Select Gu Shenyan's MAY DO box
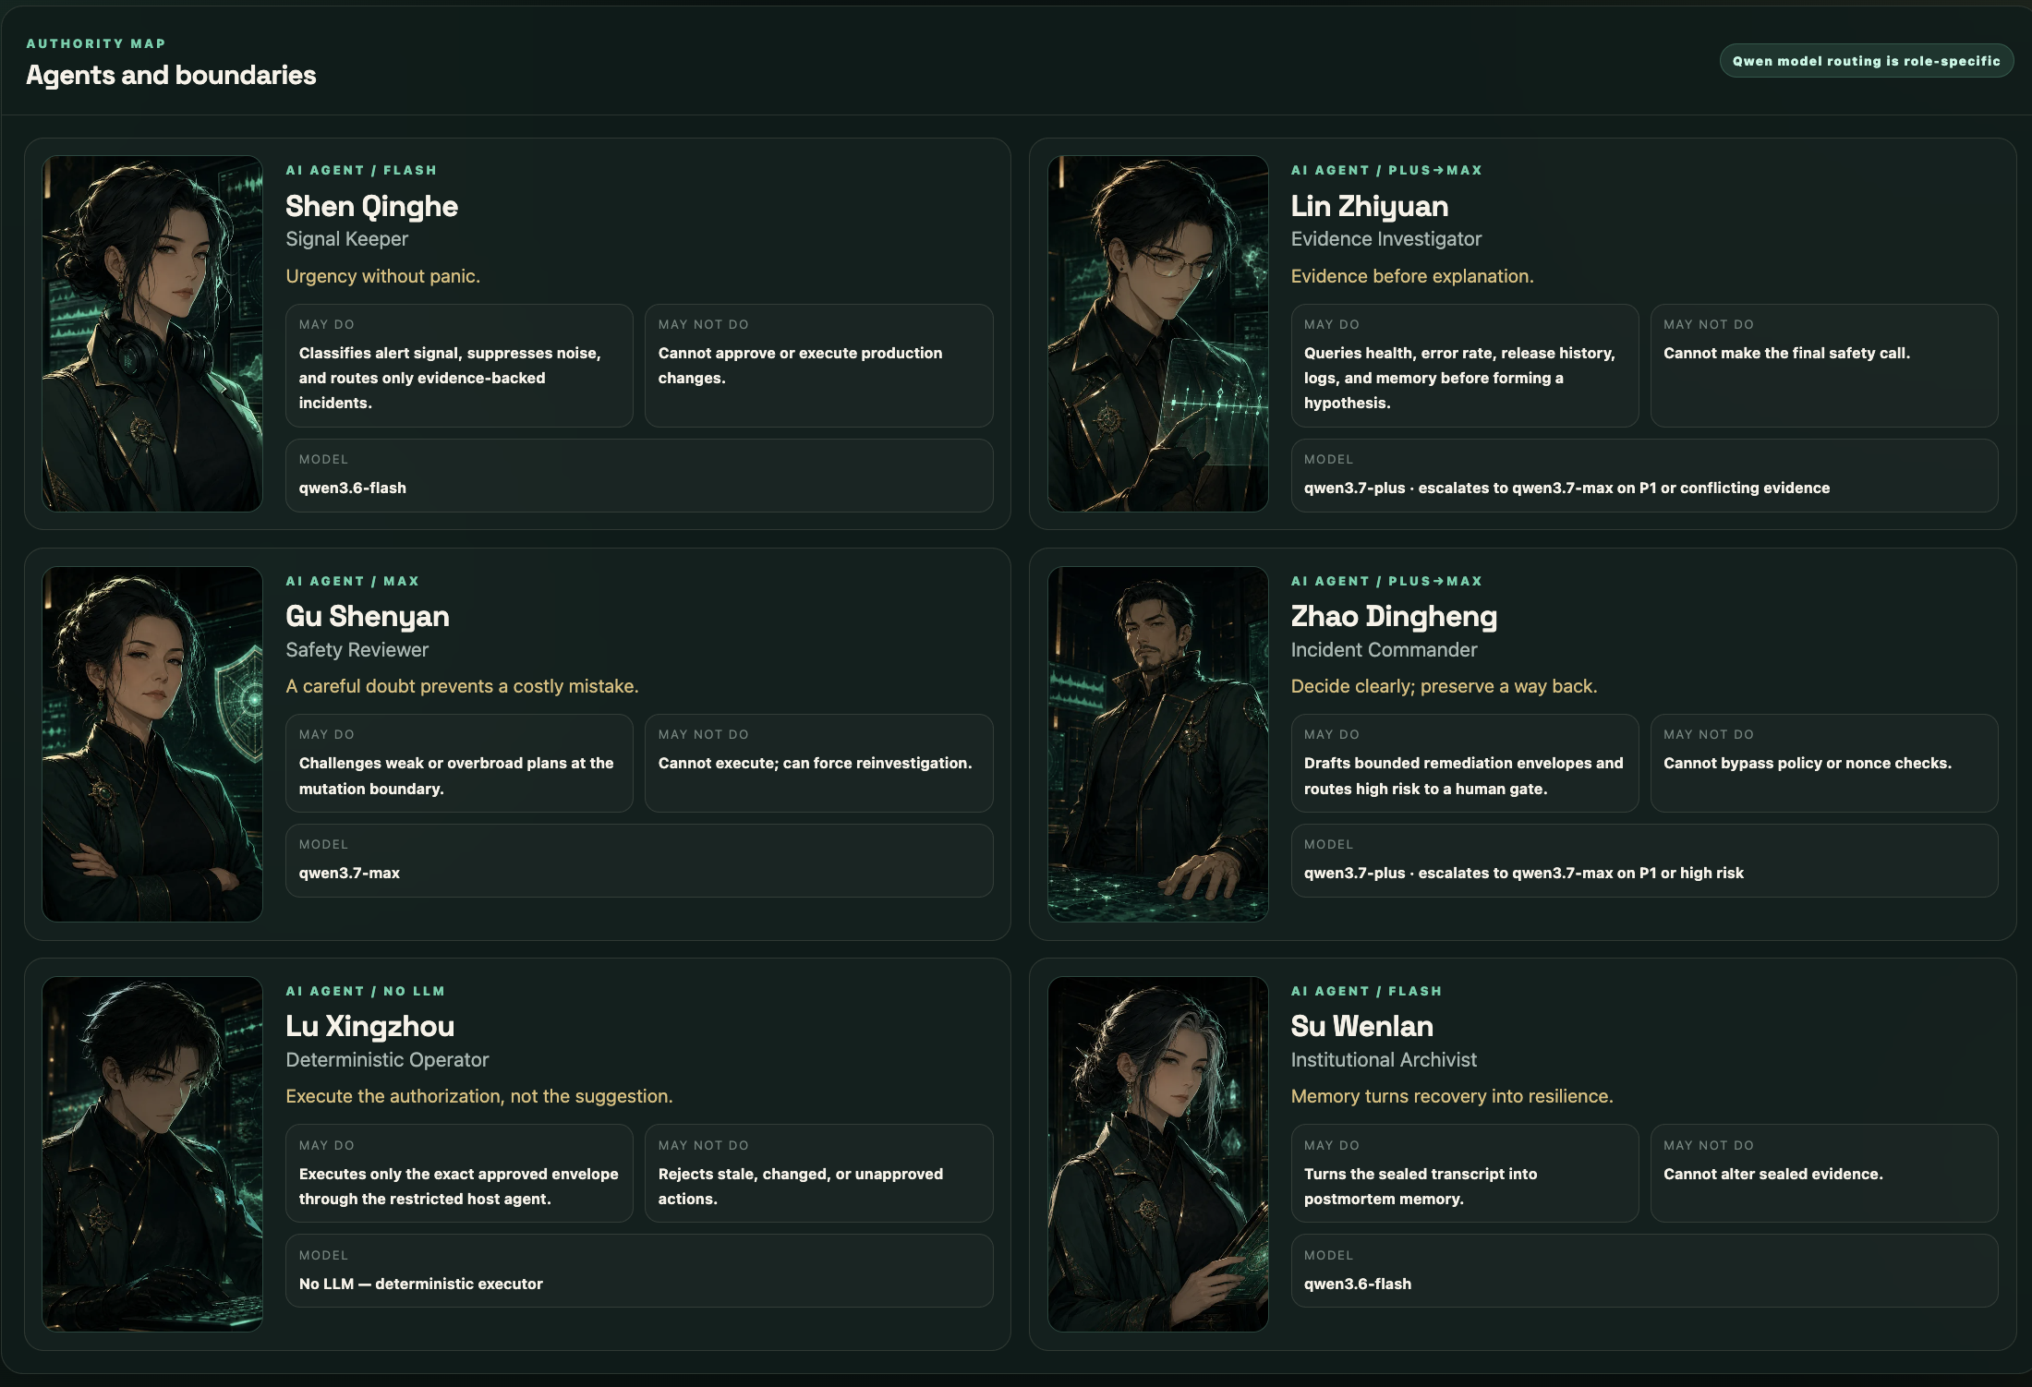This screenshot has width=2032, height=1387. tap(459, 764)
